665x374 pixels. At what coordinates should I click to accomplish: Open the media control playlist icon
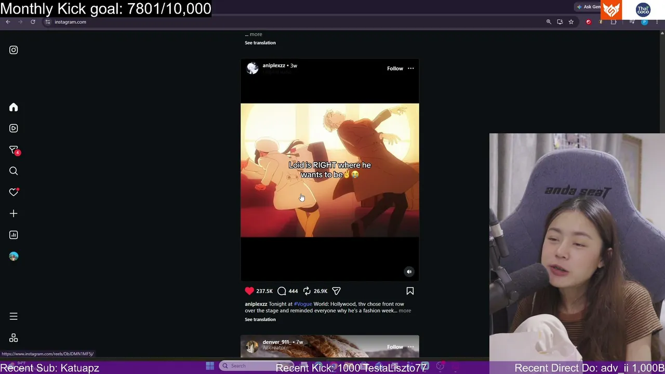pos(632,22)
